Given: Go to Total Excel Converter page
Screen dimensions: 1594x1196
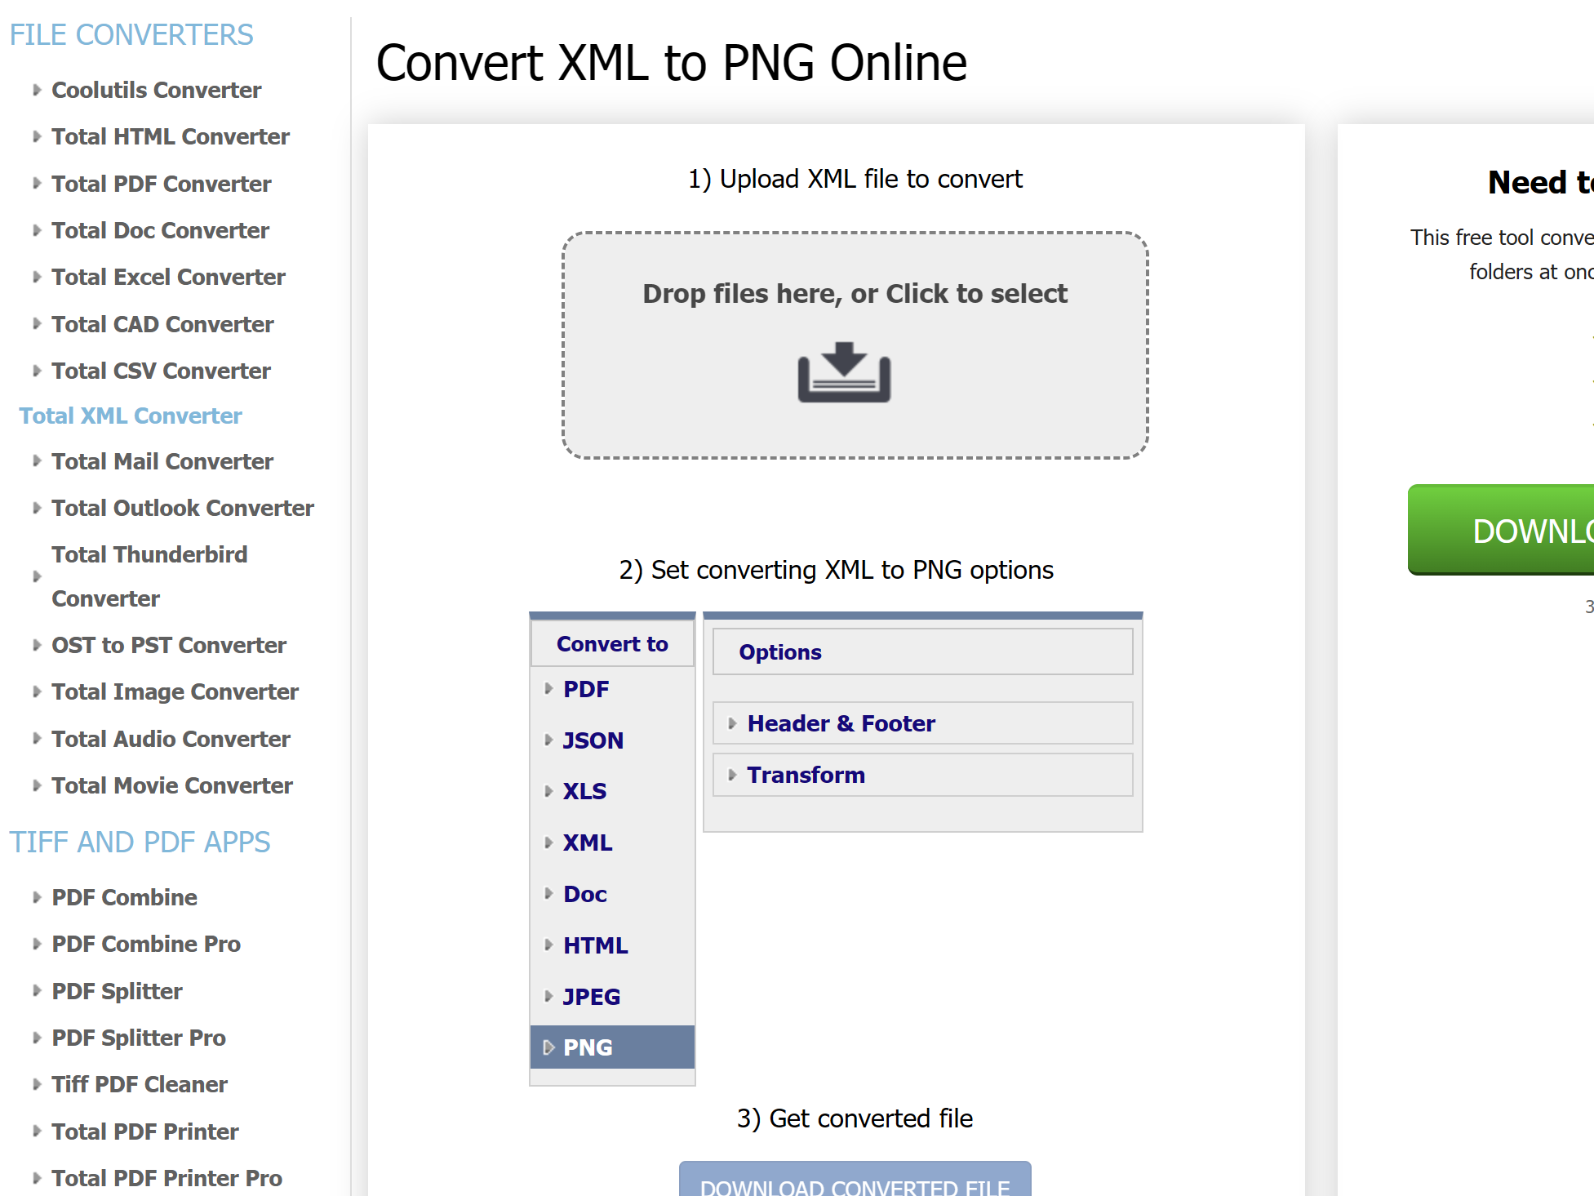Looking at the screenshot, I should tap(169, 277).
